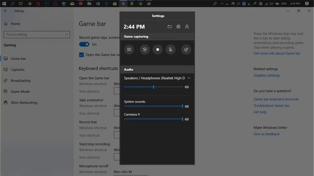Expand the Speakers / Headphones device dropdown
This screenshot has width=314, height=176.
[x=189, y=78]
